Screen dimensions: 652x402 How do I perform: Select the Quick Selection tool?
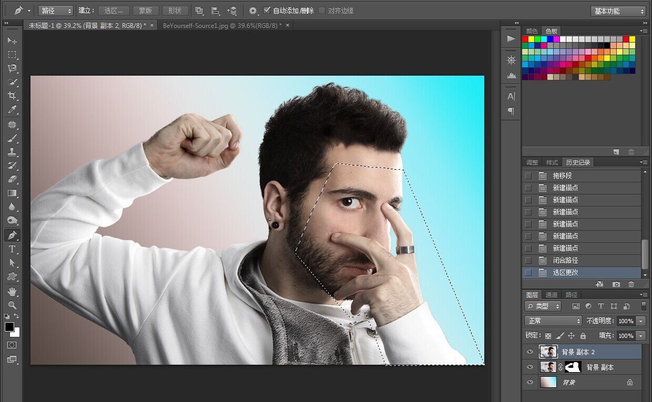coord(12,82)
